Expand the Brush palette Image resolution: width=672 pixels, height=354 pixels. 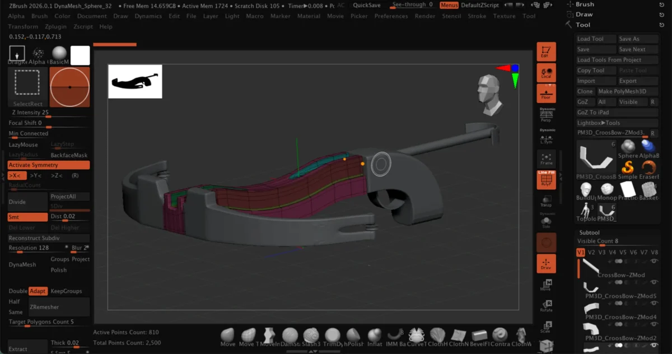click(585, 4)
